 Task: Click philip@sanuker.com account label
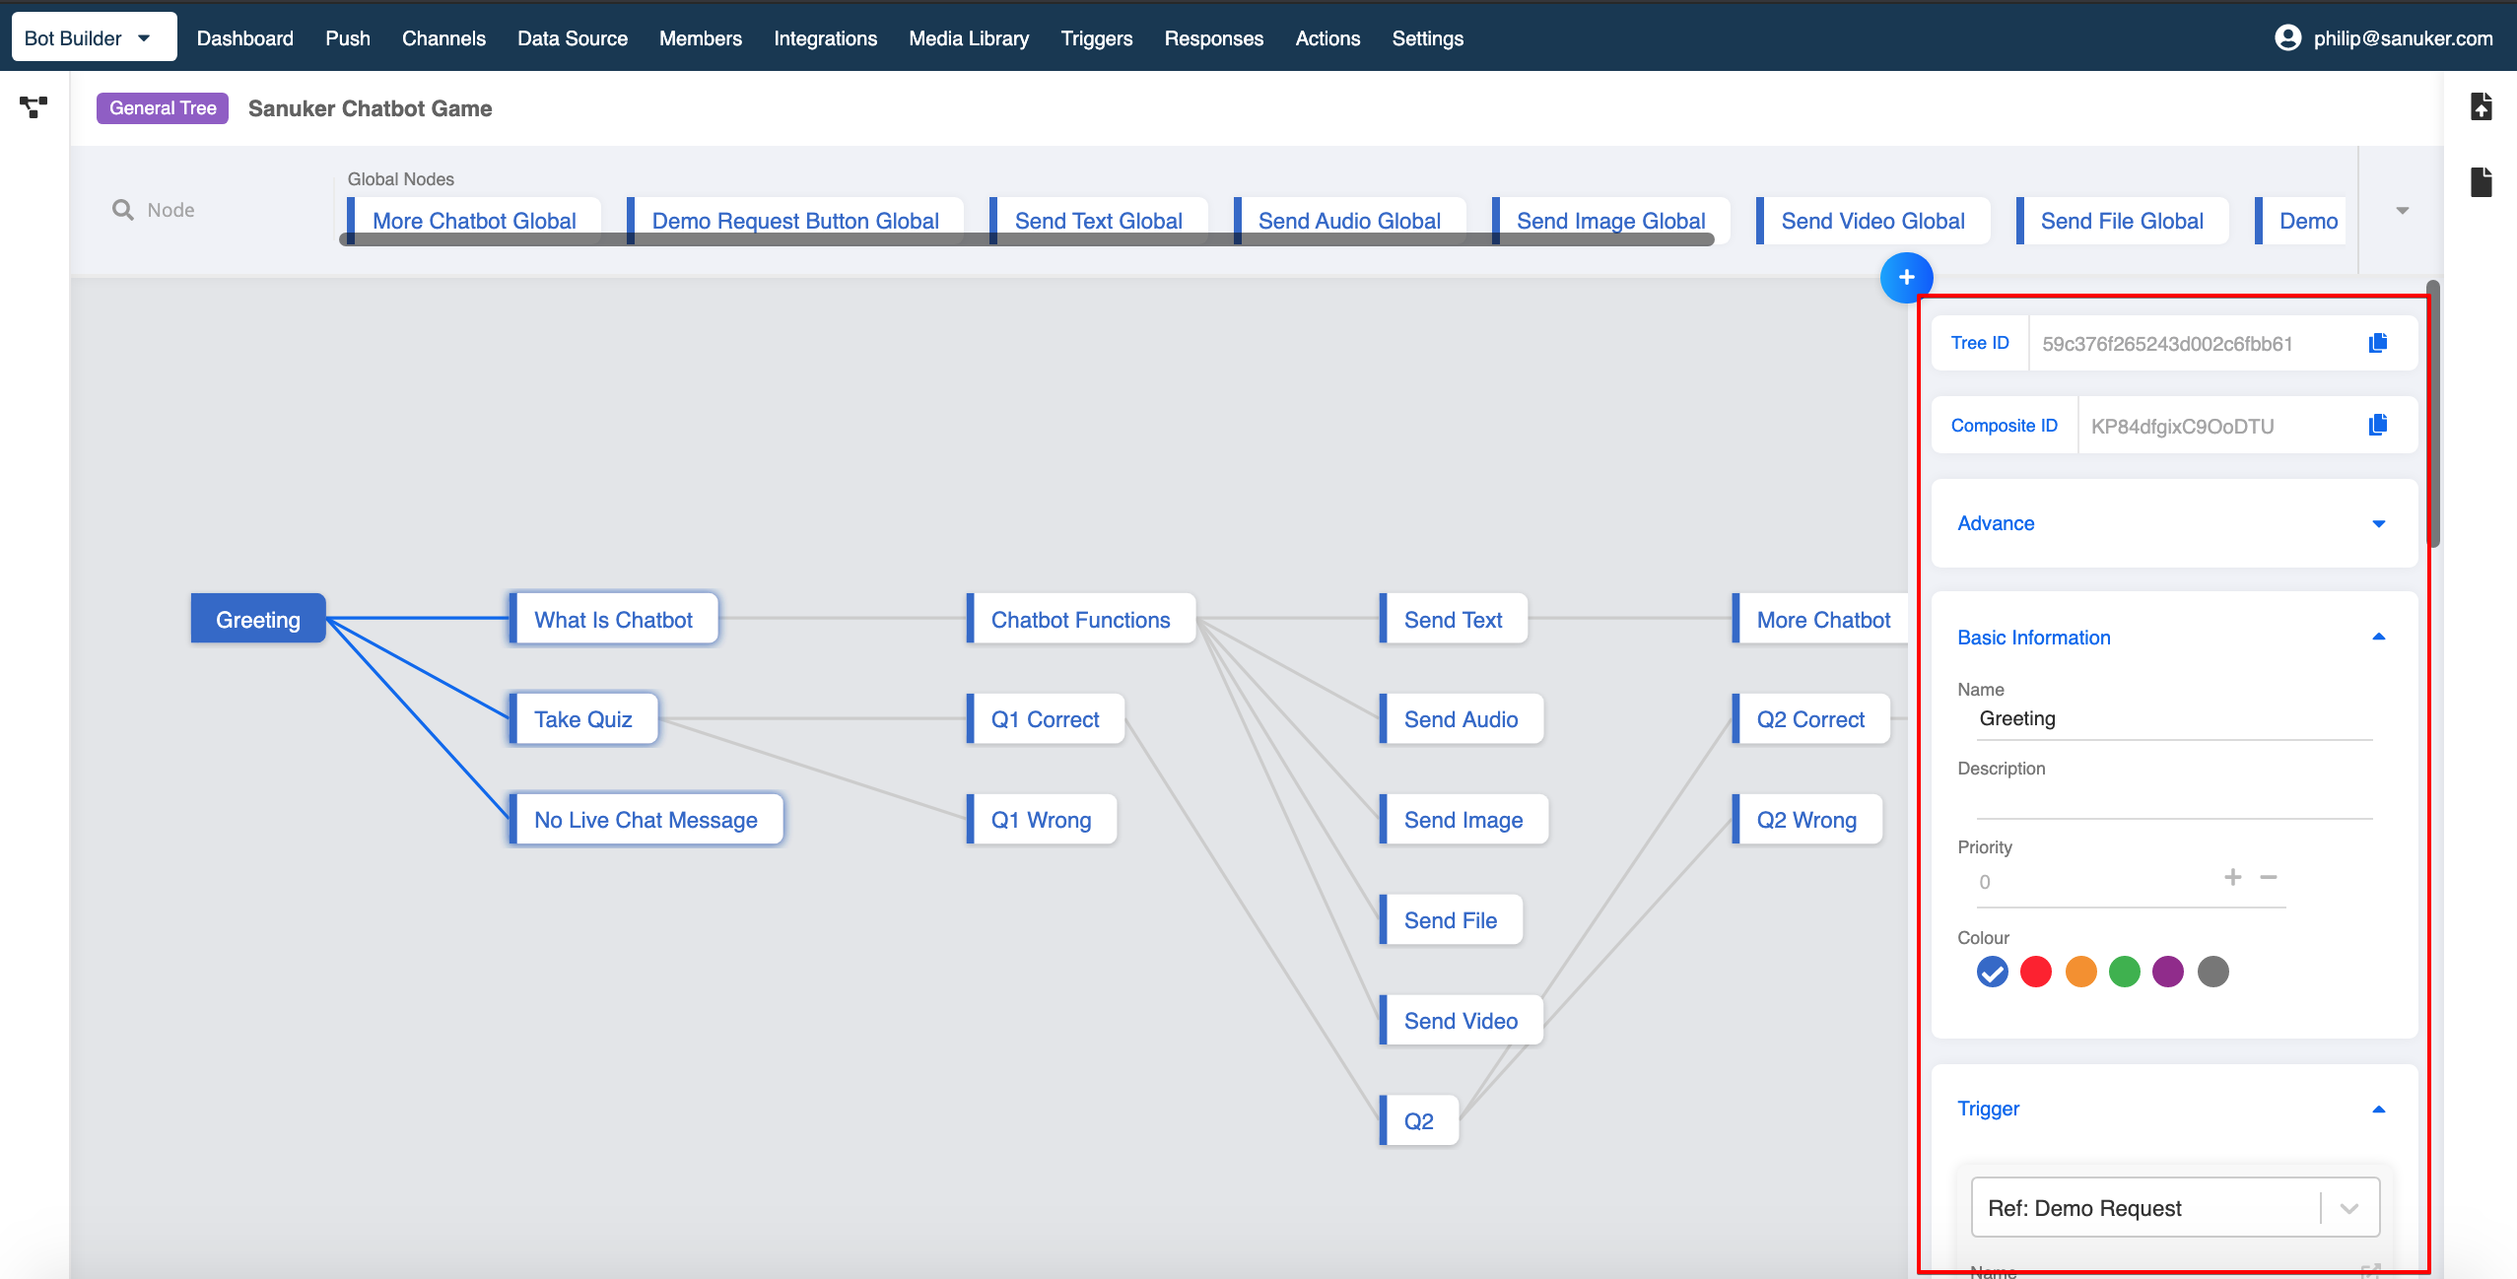pos(2403,37)
